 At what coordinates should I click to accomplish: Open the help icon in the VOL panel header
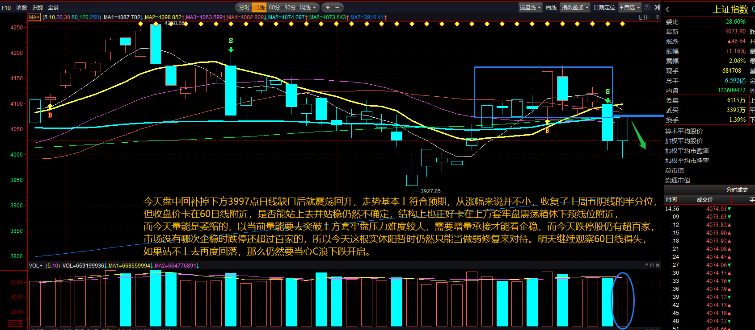click(646, 265)
